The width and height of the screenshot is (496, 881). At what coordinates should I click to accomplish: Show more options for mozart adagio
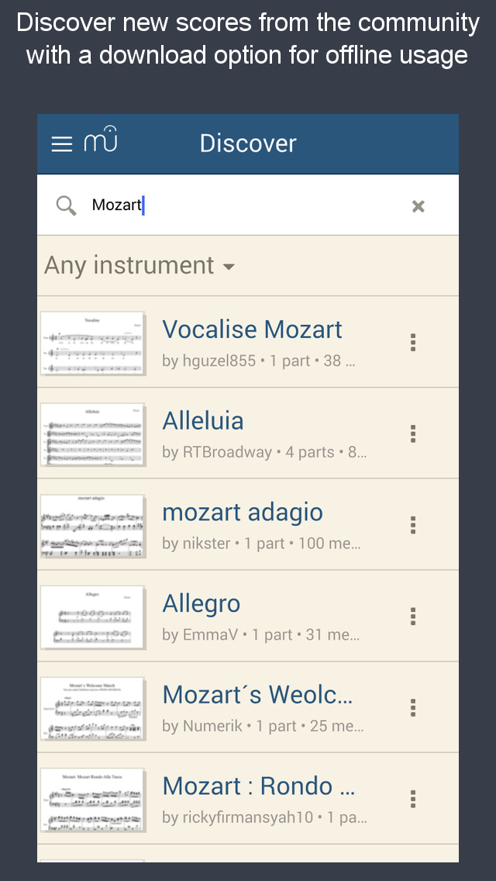[x=413, y=525]
